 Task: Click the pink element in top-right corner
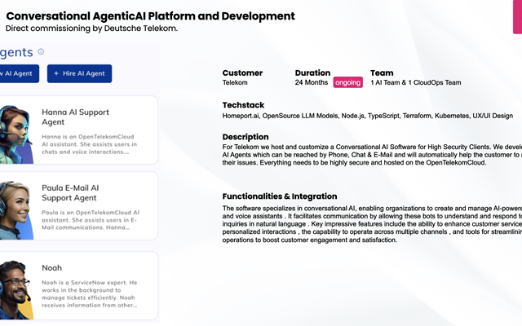[517, 16]
